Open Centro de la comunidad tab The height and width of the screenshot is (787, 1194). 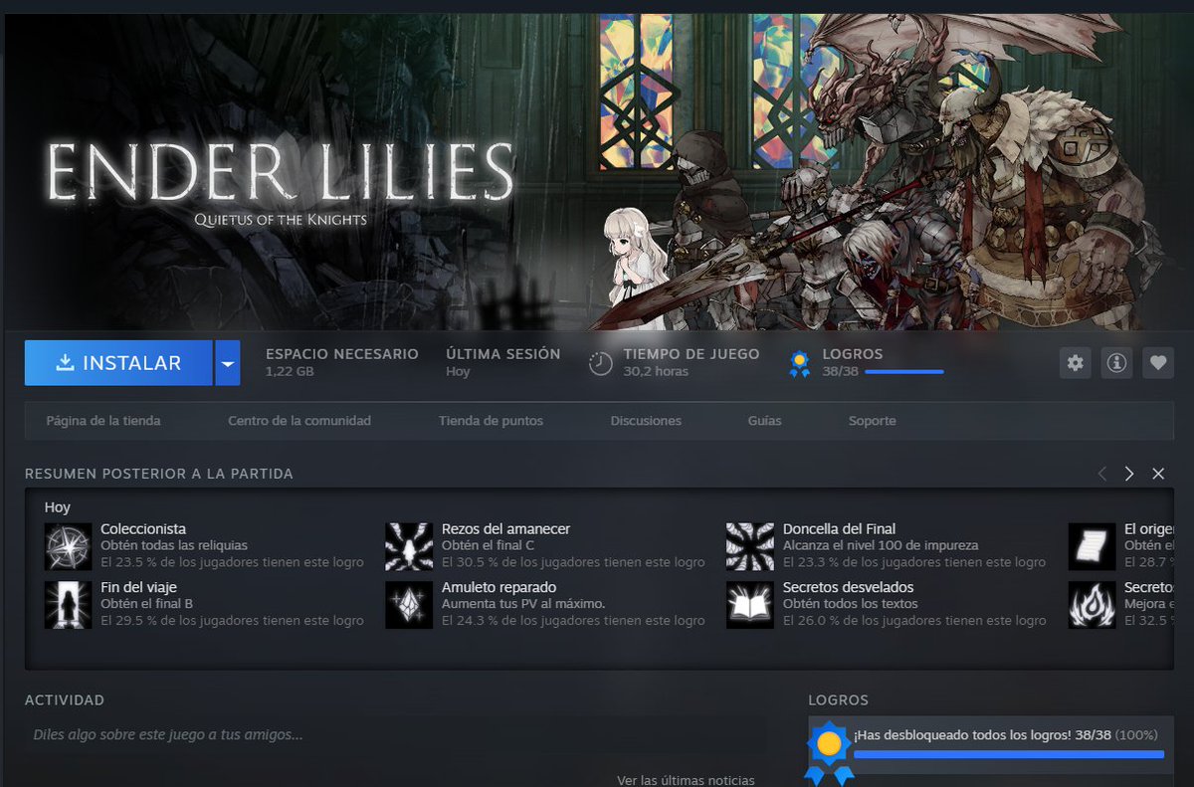299,421
